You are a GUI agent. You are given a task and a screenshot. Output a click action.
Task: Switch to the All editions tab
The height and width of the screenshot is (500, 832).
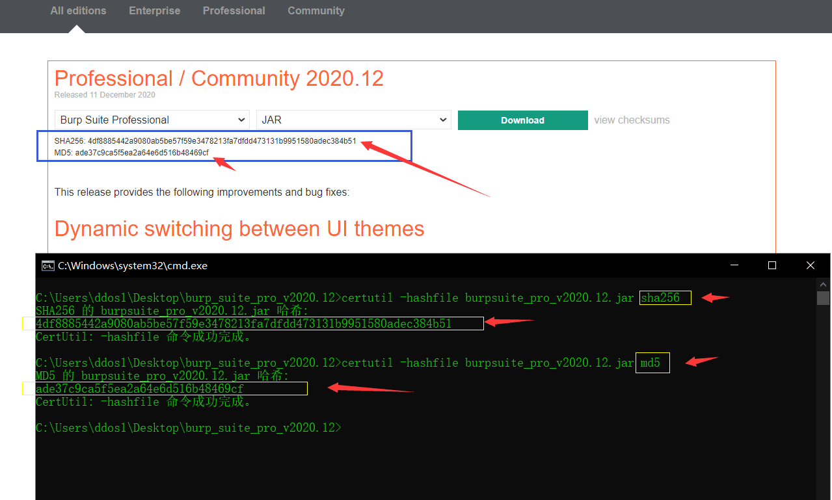click(78, 10)
